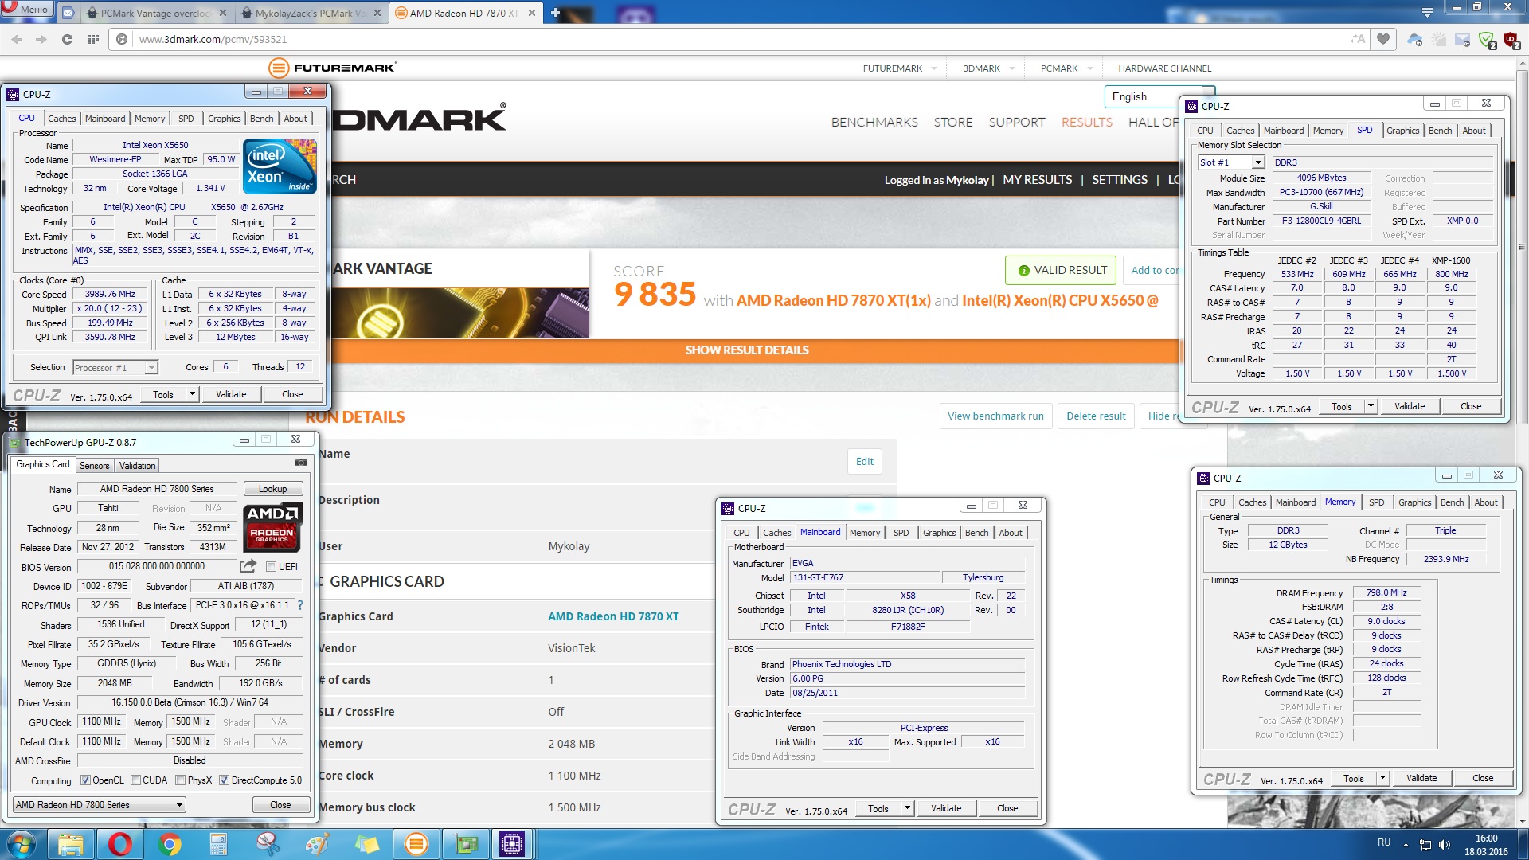Select the PCMark Vantage overclock browser tab
This screenshot has height=860, width=1529.
[155, 13]
